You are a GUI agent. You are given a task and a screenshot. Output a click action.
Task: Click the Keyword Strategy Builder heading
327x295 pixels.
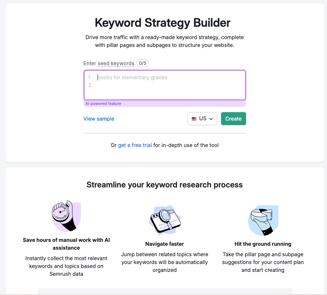[x=163, y=22]
